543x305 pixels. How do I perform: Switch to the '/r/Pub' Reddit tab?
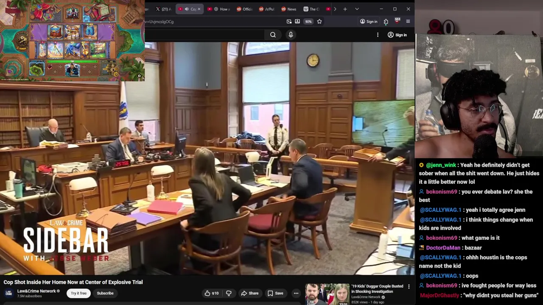point(267,9)
